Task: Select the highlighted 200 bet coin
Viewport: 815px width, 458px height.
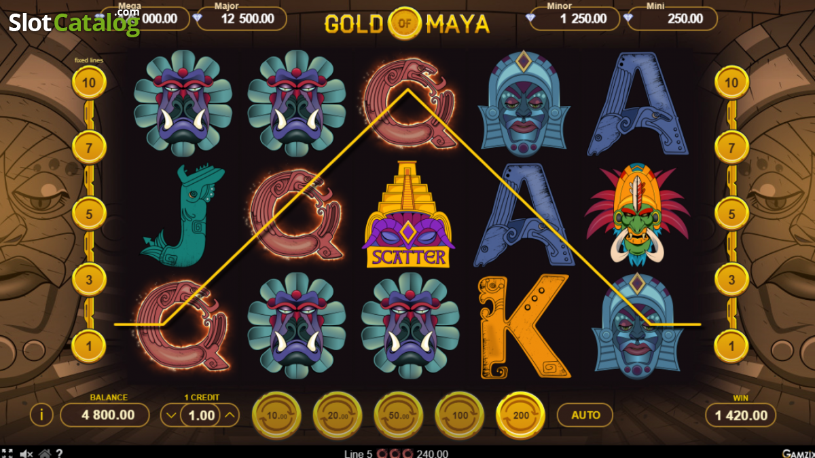Action: [x=521, y=415]
